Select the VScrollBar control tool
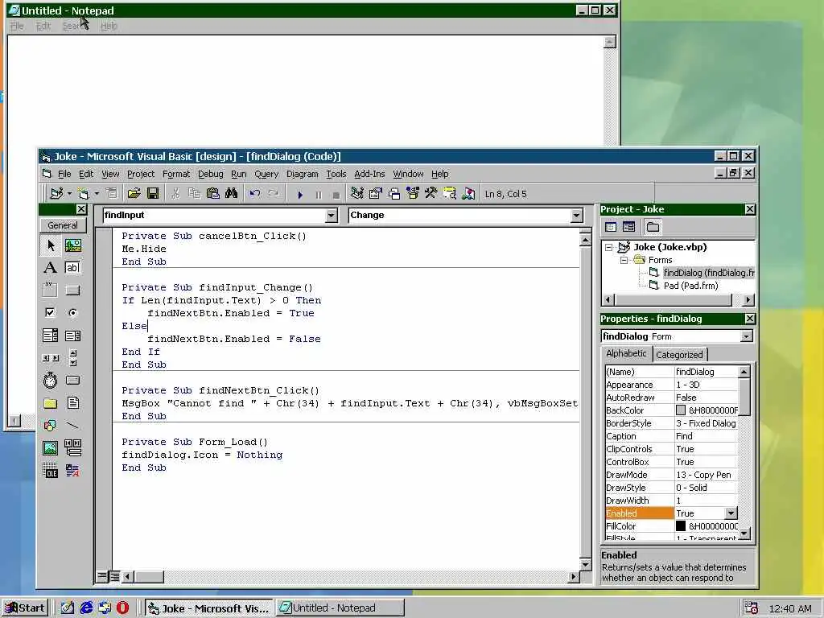This screenshot has width=824, height=618. pyautogui.click(x=73, y=358)
